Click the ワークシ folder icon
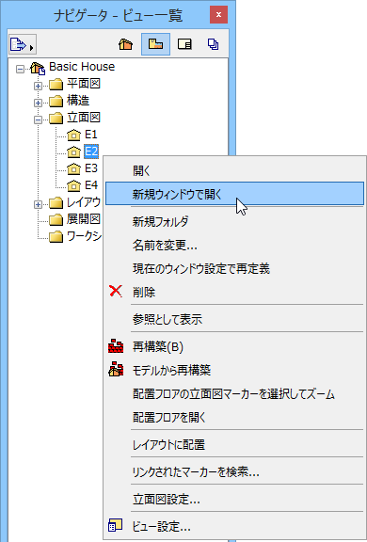Viewport: 367px width, 542px height. pos(56,236)
